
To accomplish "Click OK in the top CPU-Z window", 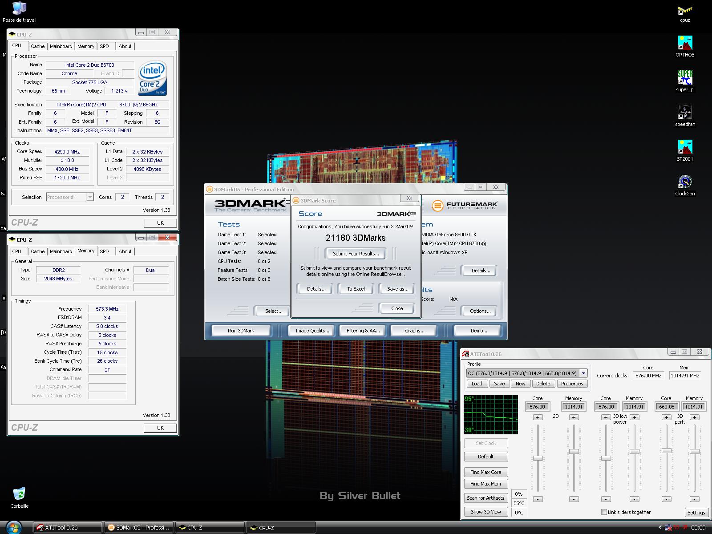I will tap(160, 223).
